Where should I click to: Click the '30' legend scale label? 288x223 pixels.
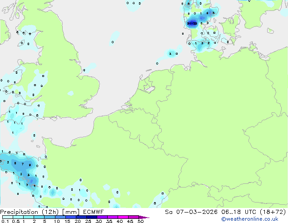[x=99, y=221]
